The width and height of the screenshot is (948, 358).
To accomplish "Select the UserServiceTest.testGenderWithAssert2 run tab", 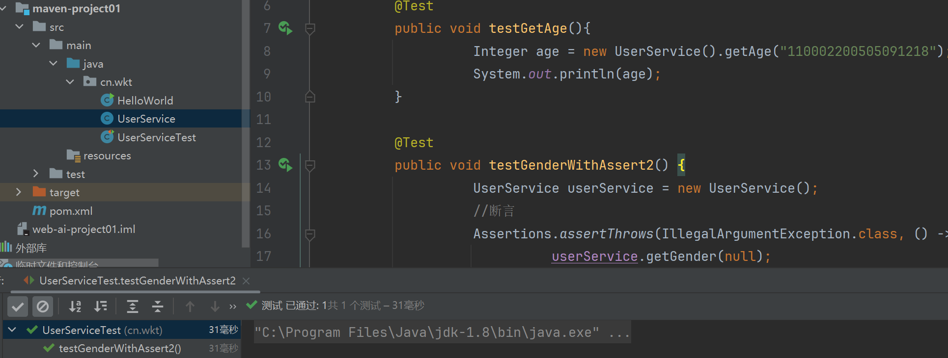I will [x=137, y=281].
